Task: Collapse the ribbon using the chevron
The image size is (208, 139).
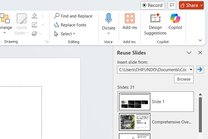Action: 200,40
